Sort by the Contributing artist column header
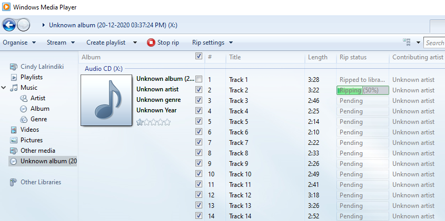445x221 pixels. pyautogui.click(x=418, y=57)
